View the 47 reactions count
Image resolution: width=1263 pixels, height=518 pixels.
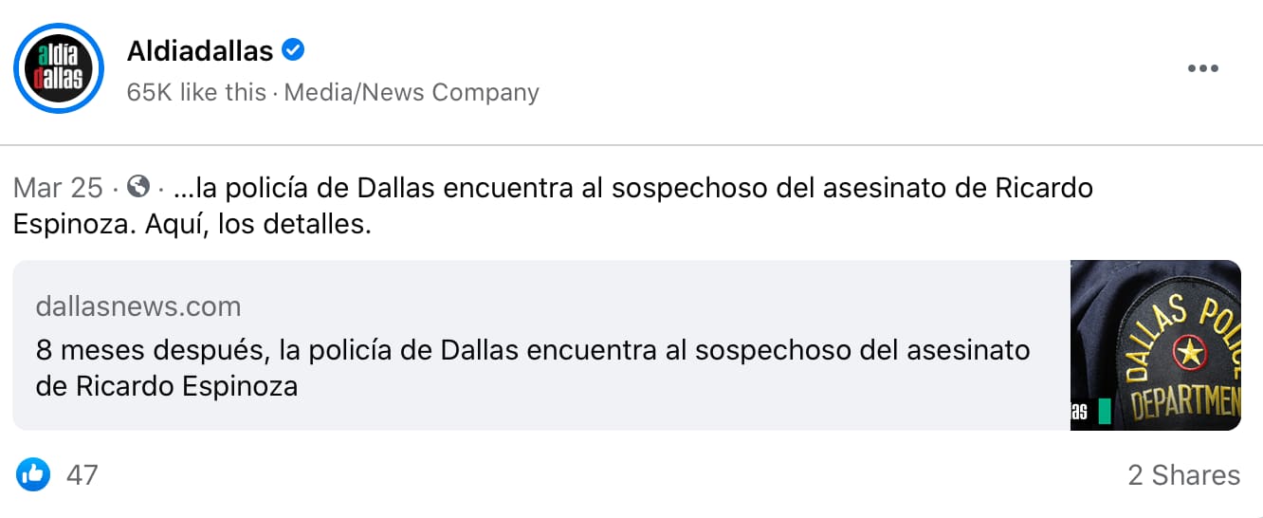pyautogui.click(x=82, y=474)
